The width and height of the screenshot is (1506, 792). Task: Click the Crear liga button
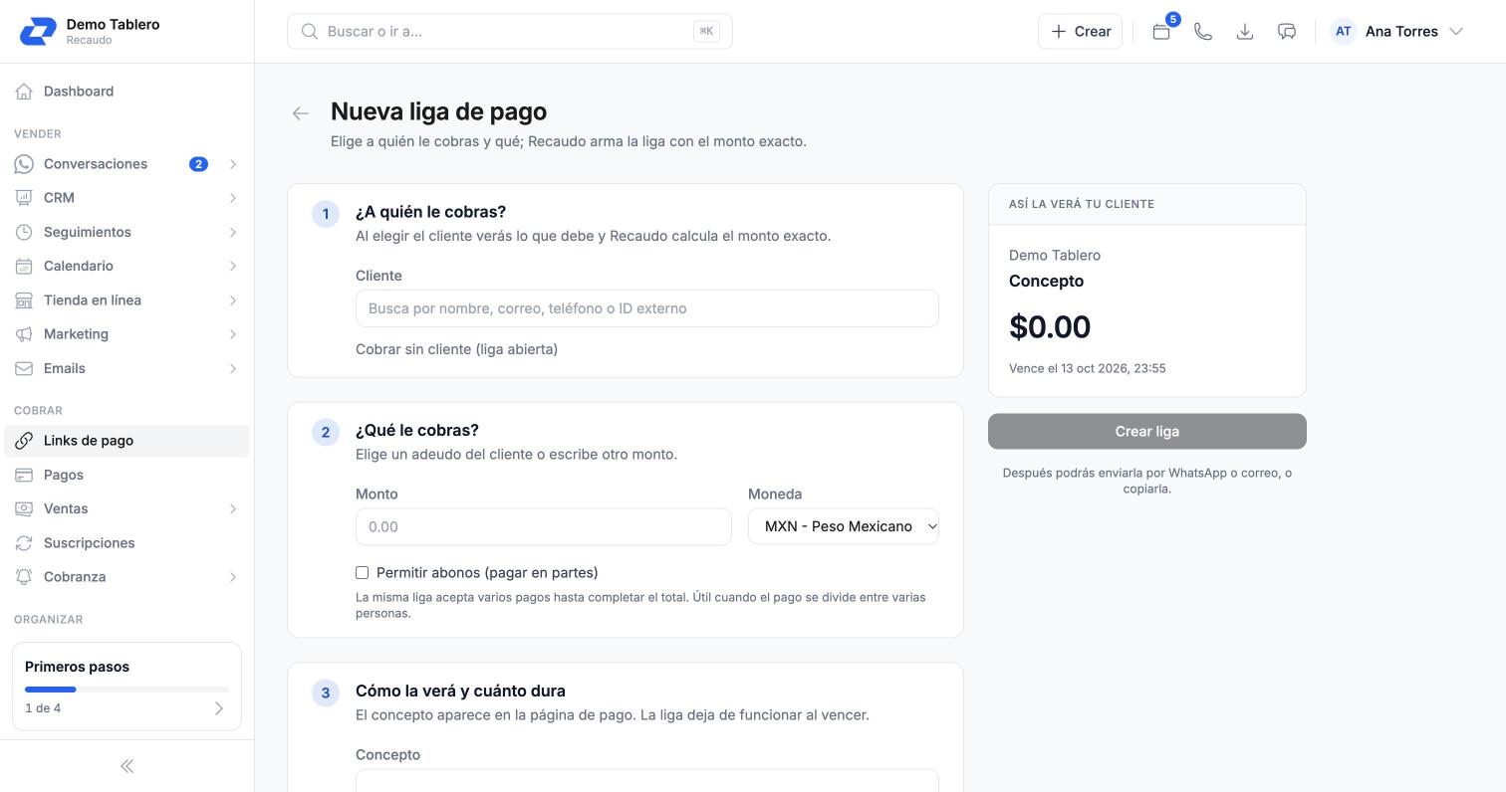[x=1147, y=431]
